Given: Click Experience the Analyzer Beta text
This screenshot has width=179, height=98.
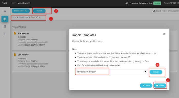Looking at the screenshot, I should pos(141,3).
